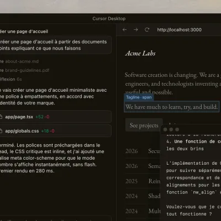Click the browser forward arrow
The width and height of the screenshot is (221, 221).
pyautogui.click(x=136, y=30)
